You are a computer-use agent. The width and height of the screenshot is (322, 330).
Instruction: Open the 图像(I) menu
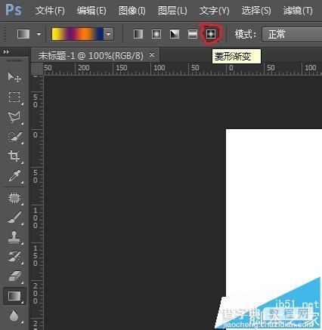click(x=132, y=11)
